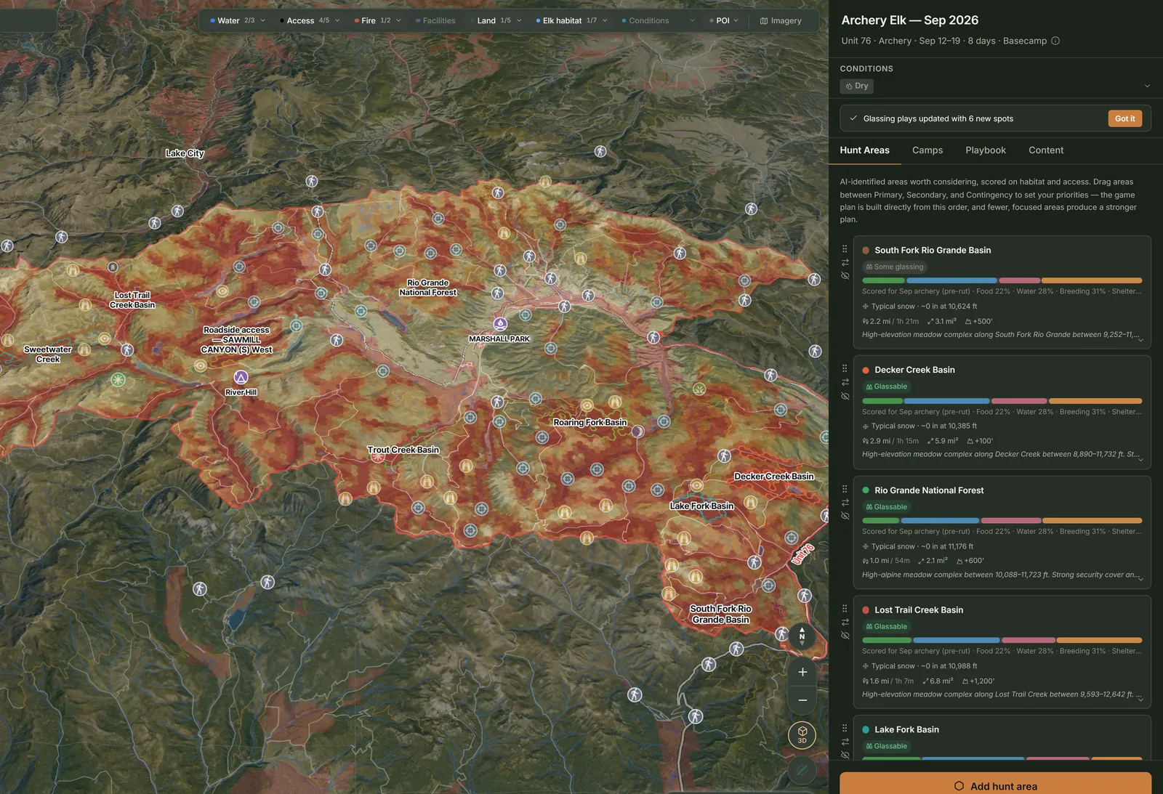This screenshot has width=1163, height=794.
Task: Grab the drag handle for Lost Trail Creek Basin
Action: point(845,609)
